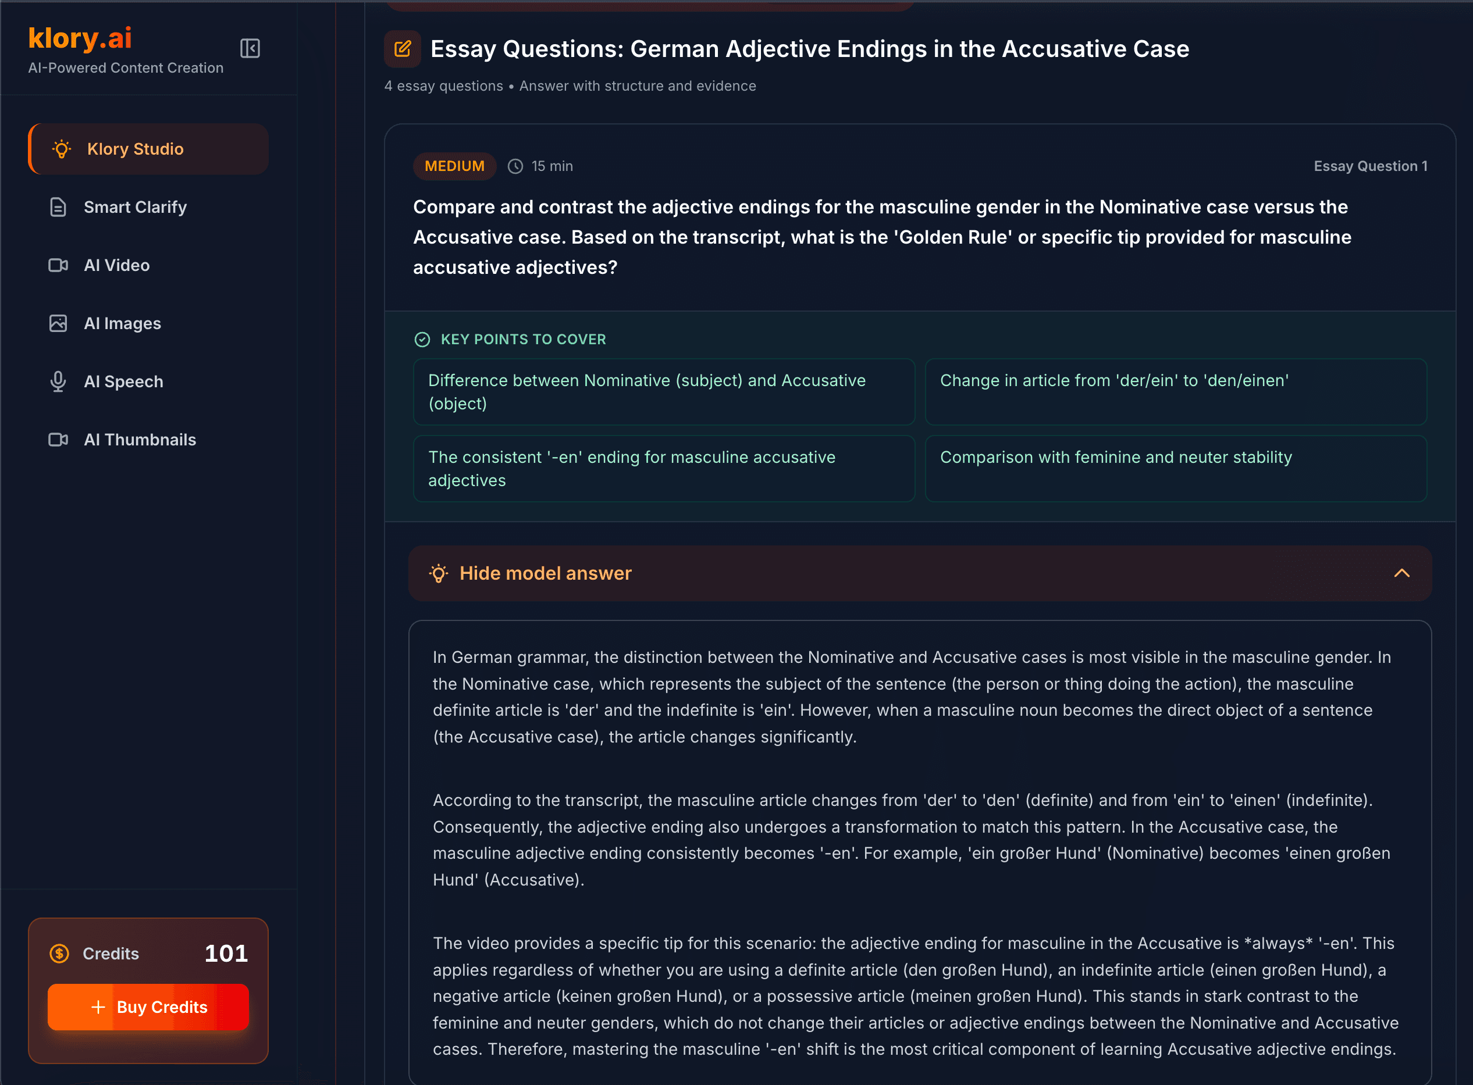
Task: Open the AI Speech feature
Action: pos(123,381)
